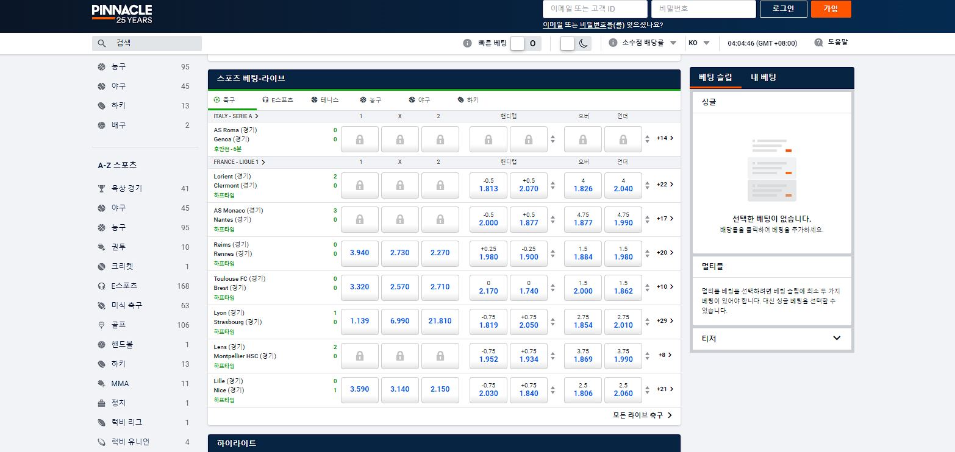
Task: Click the locked 1 odds for AS Roma
Action: [x=360, y=139]
